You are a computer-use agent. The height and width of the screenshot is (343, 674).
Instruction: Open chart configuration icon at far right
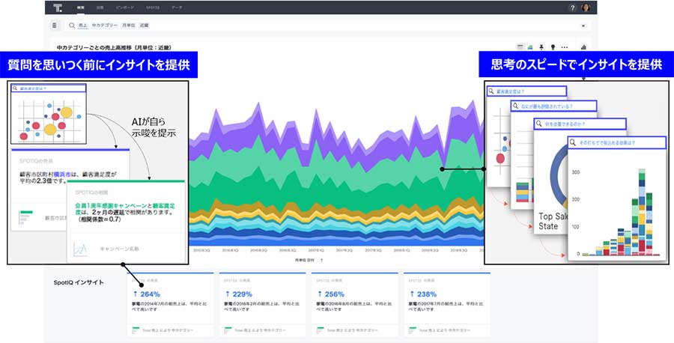coord(583,47)
